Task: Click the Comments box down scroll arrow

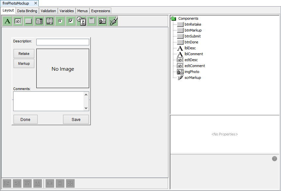Action: click(86, 108)
